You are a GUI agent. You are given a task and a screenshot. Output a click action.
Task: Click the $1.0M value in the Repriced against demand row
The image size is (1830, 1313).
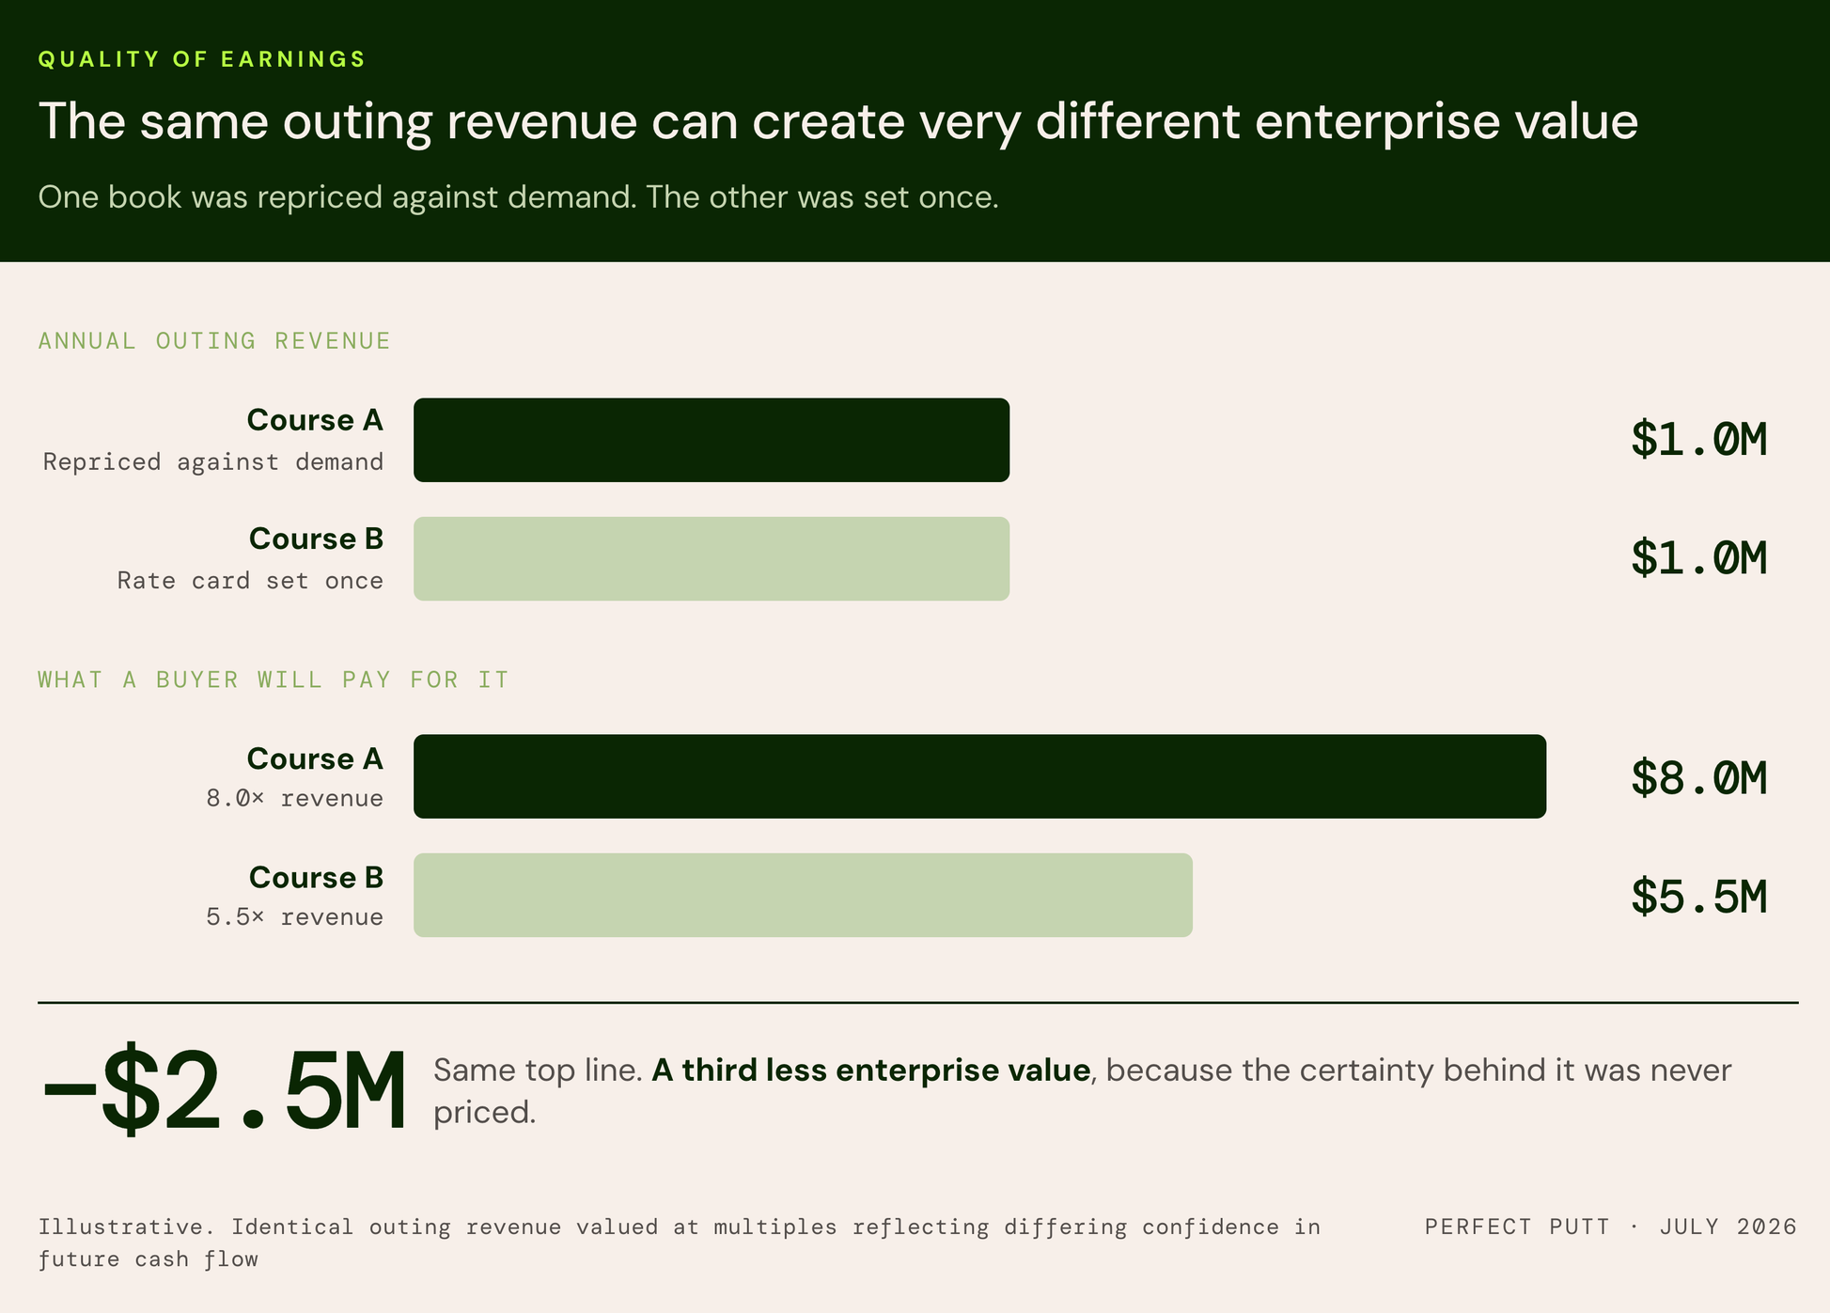tap(1699, 440)
